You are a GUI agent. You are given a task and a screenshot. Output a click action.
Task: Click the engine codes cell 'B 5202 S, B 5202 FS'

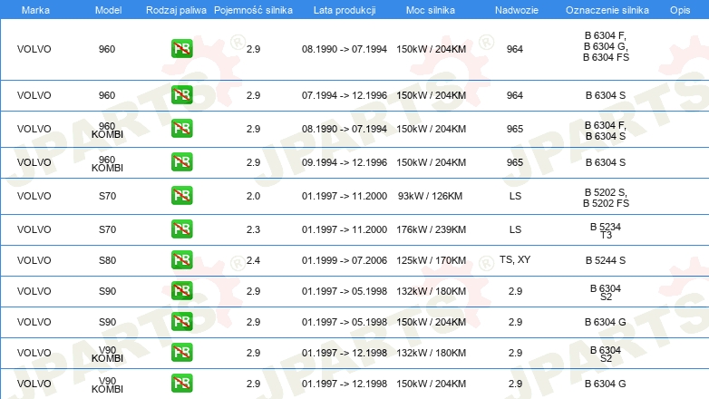(x=606, y=198)
